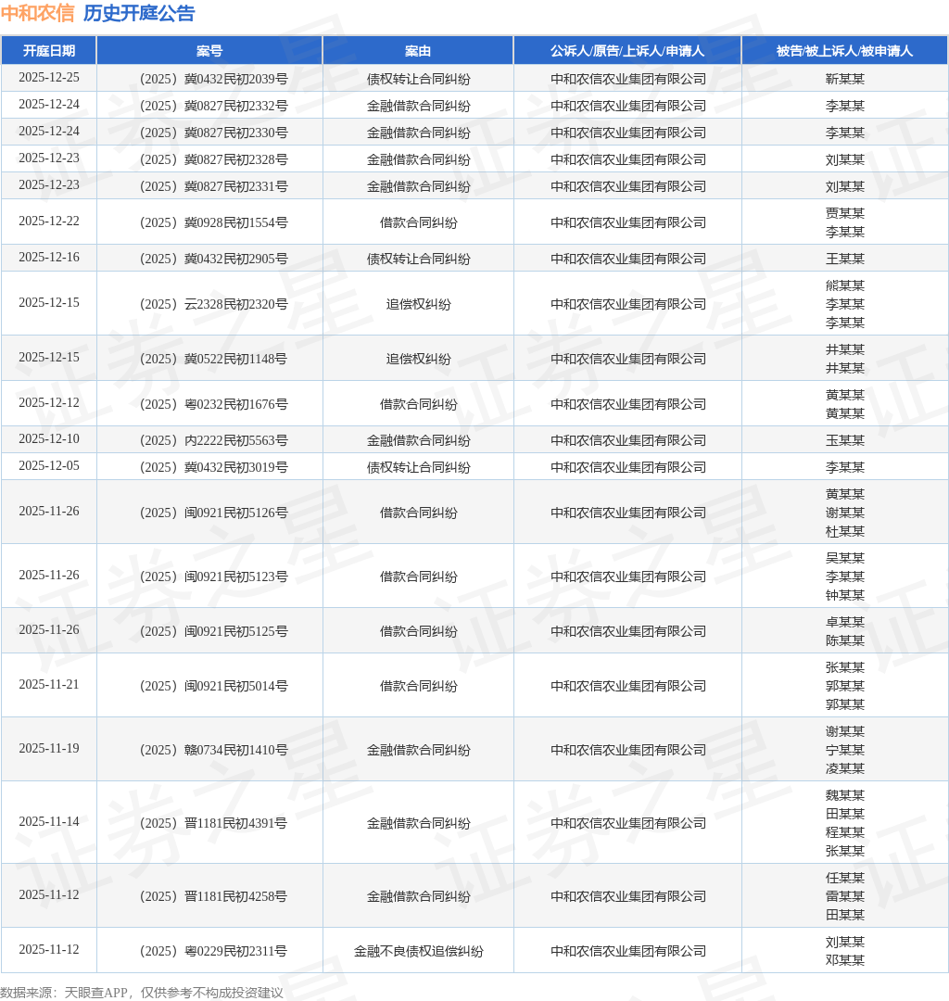The image size is (949, 1001).
Task: Click defendant 玉某某
Action: 845,440
